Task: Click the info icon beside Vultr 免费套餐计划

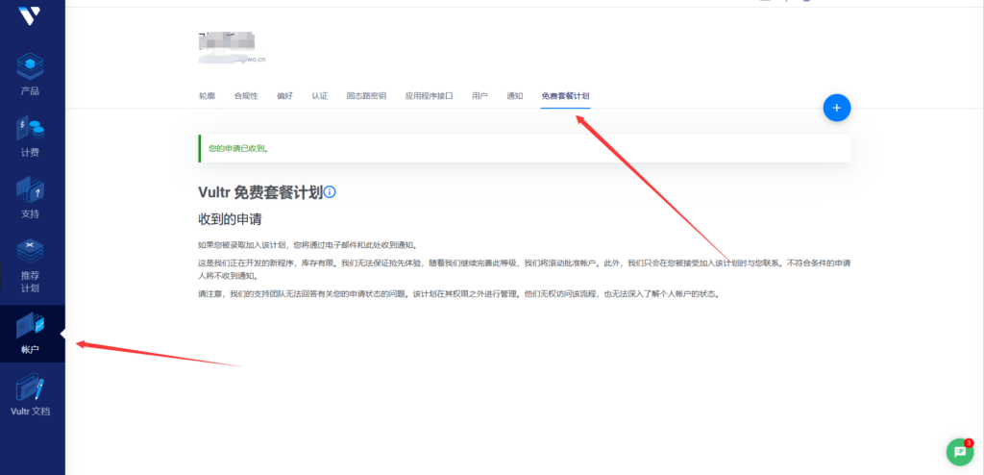Action: point(330,192)
